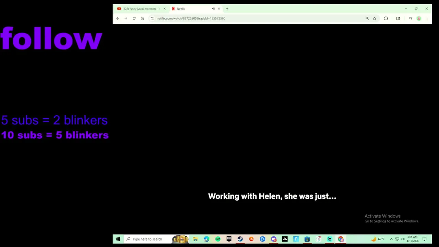Go back with the browser back arrow

(118, 19)
